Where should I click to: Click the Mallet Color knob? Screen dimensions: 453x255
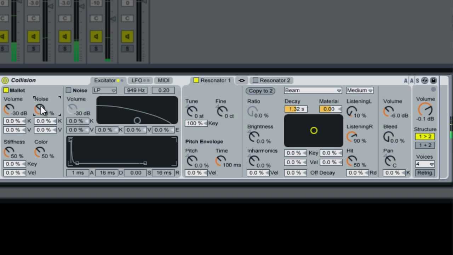click(x=39, y=152)
